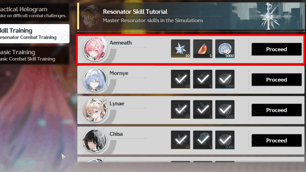
Task: Click Lynae's claimed middle material reward
Action: [x=203, y=110]
